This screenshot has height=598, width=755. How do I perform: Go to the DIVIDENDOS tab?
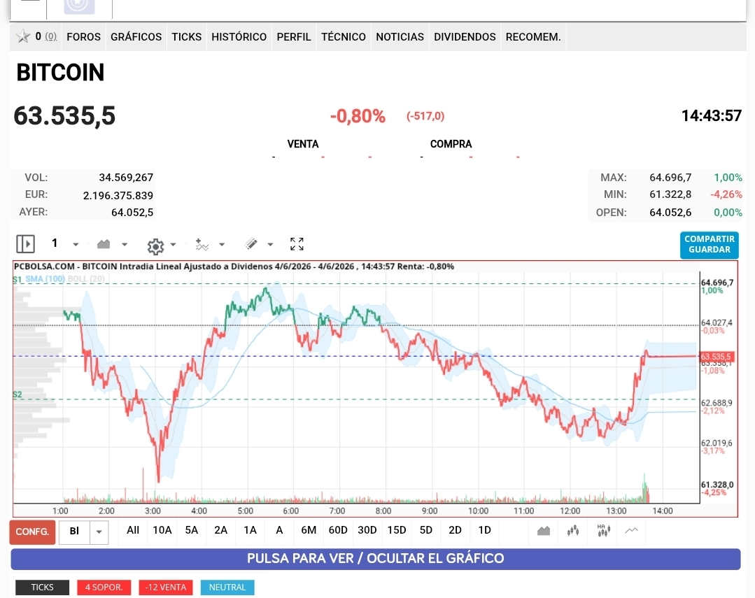465,37
